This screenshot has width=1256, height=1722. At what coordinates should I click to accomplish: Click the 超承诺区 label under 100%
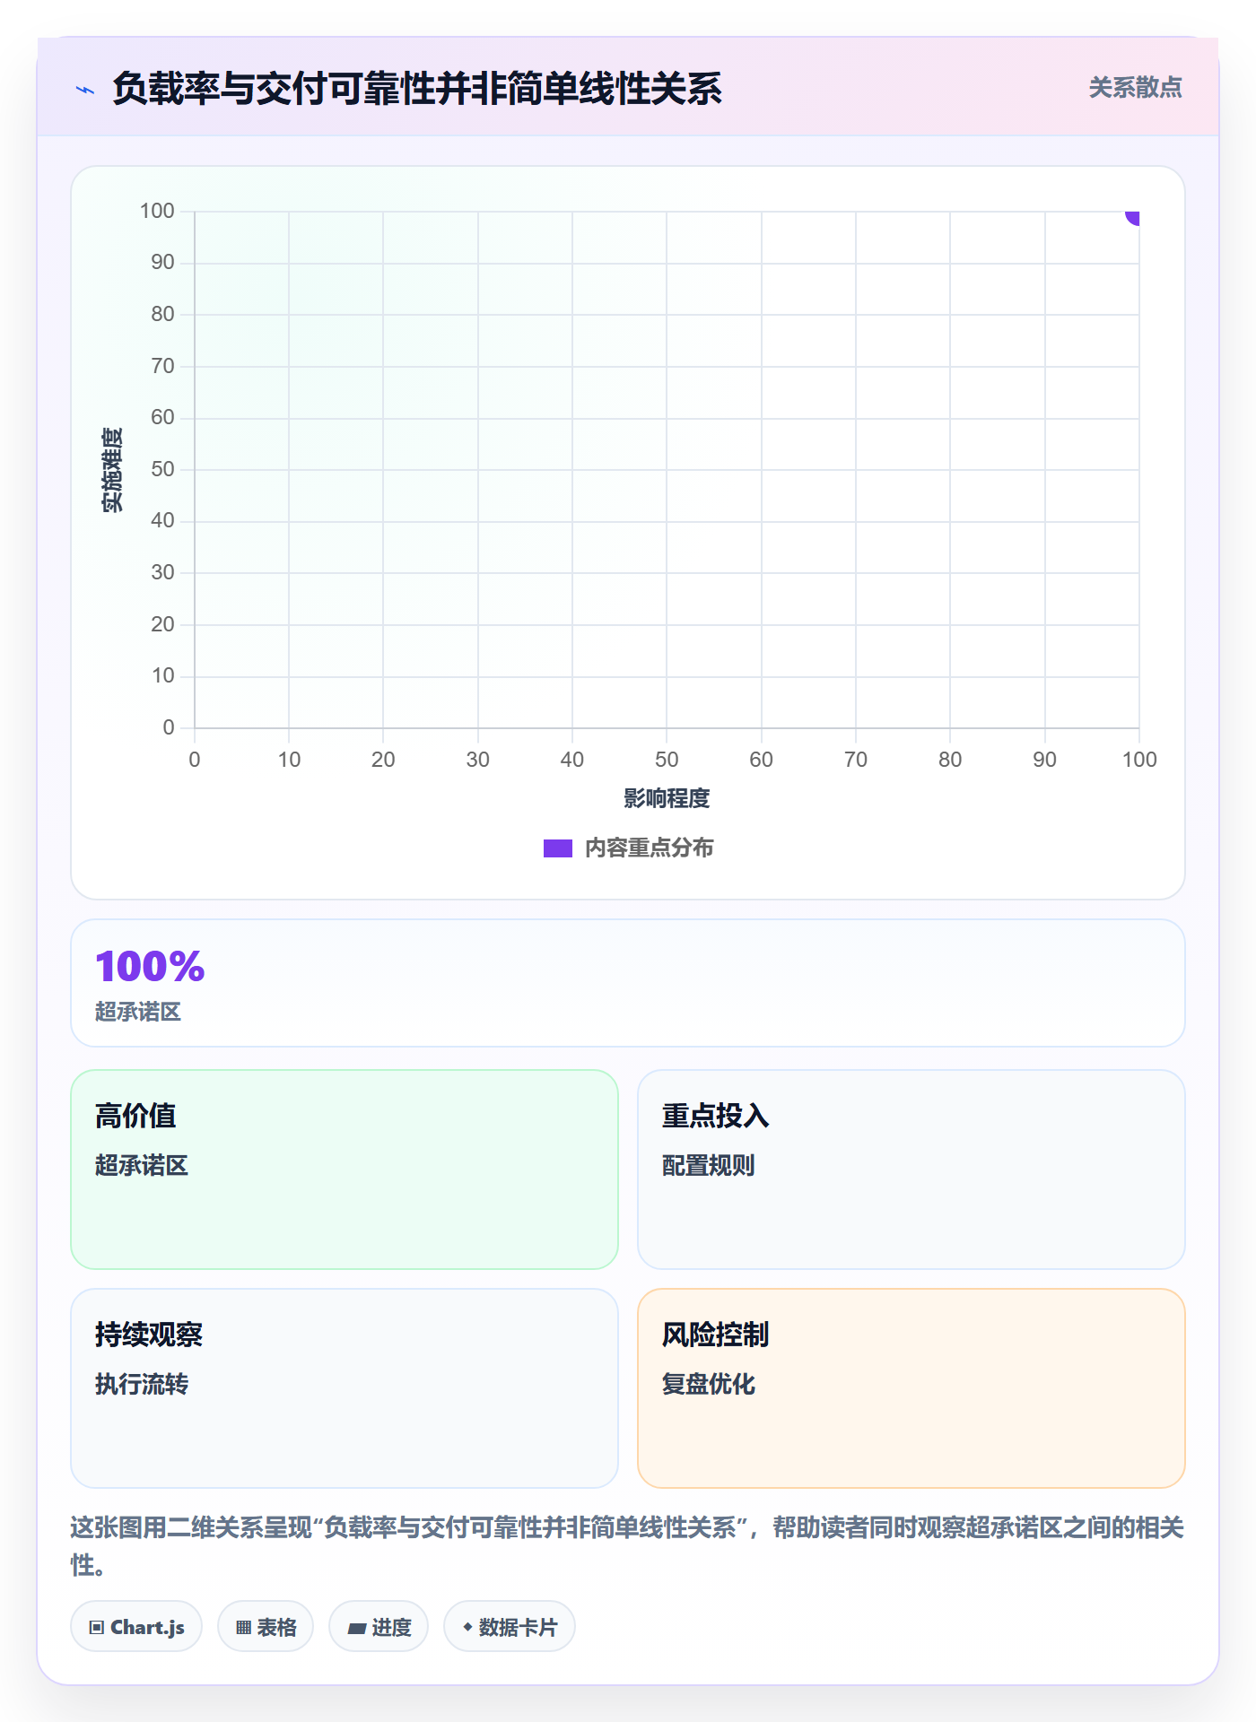138,1012
